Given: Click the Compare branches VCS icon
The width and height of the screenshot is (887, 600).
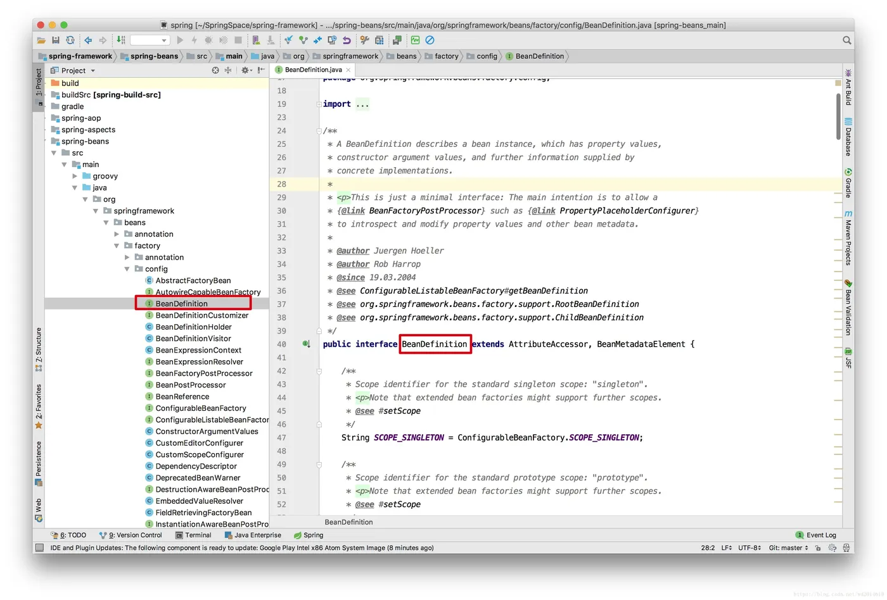Looking at the screenshot, I should [x=317, y=40].
